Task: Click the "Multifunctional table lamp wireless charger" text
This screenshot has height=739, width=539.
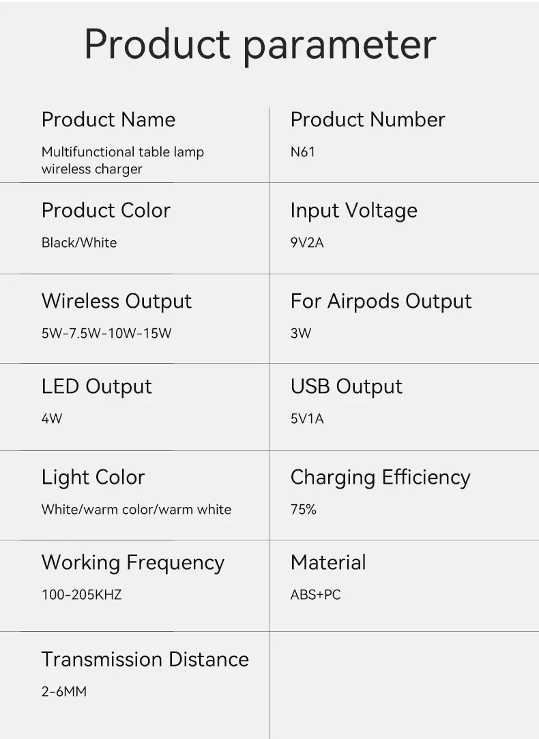Action: point(122,160)
